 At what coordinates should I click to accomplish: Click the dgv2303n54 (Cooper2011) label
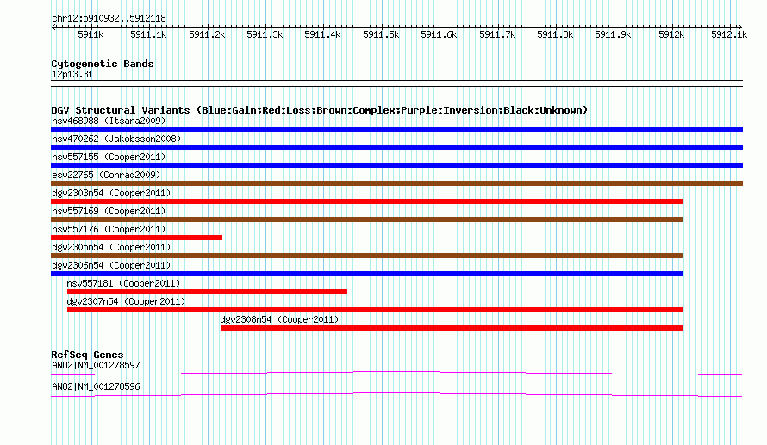pos(111,193)
